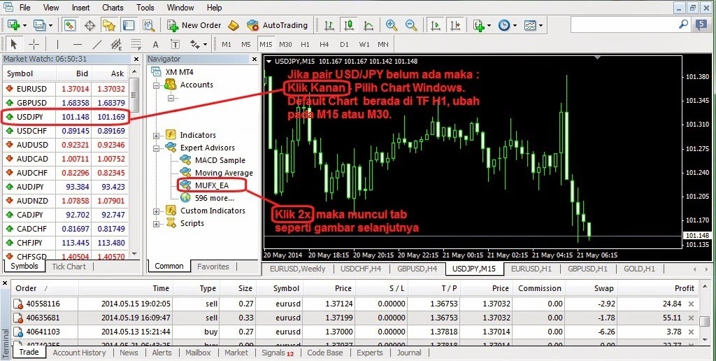The height and width of the screenshot is (361, 716).
Task: Toggle chart Auto Scroll icon
Action: (436, 25)
